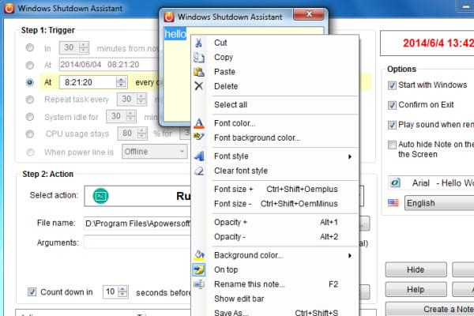Click the Cut scissors icon in context menu
This screenshot has width=474, height=316.
pos(198,43)
